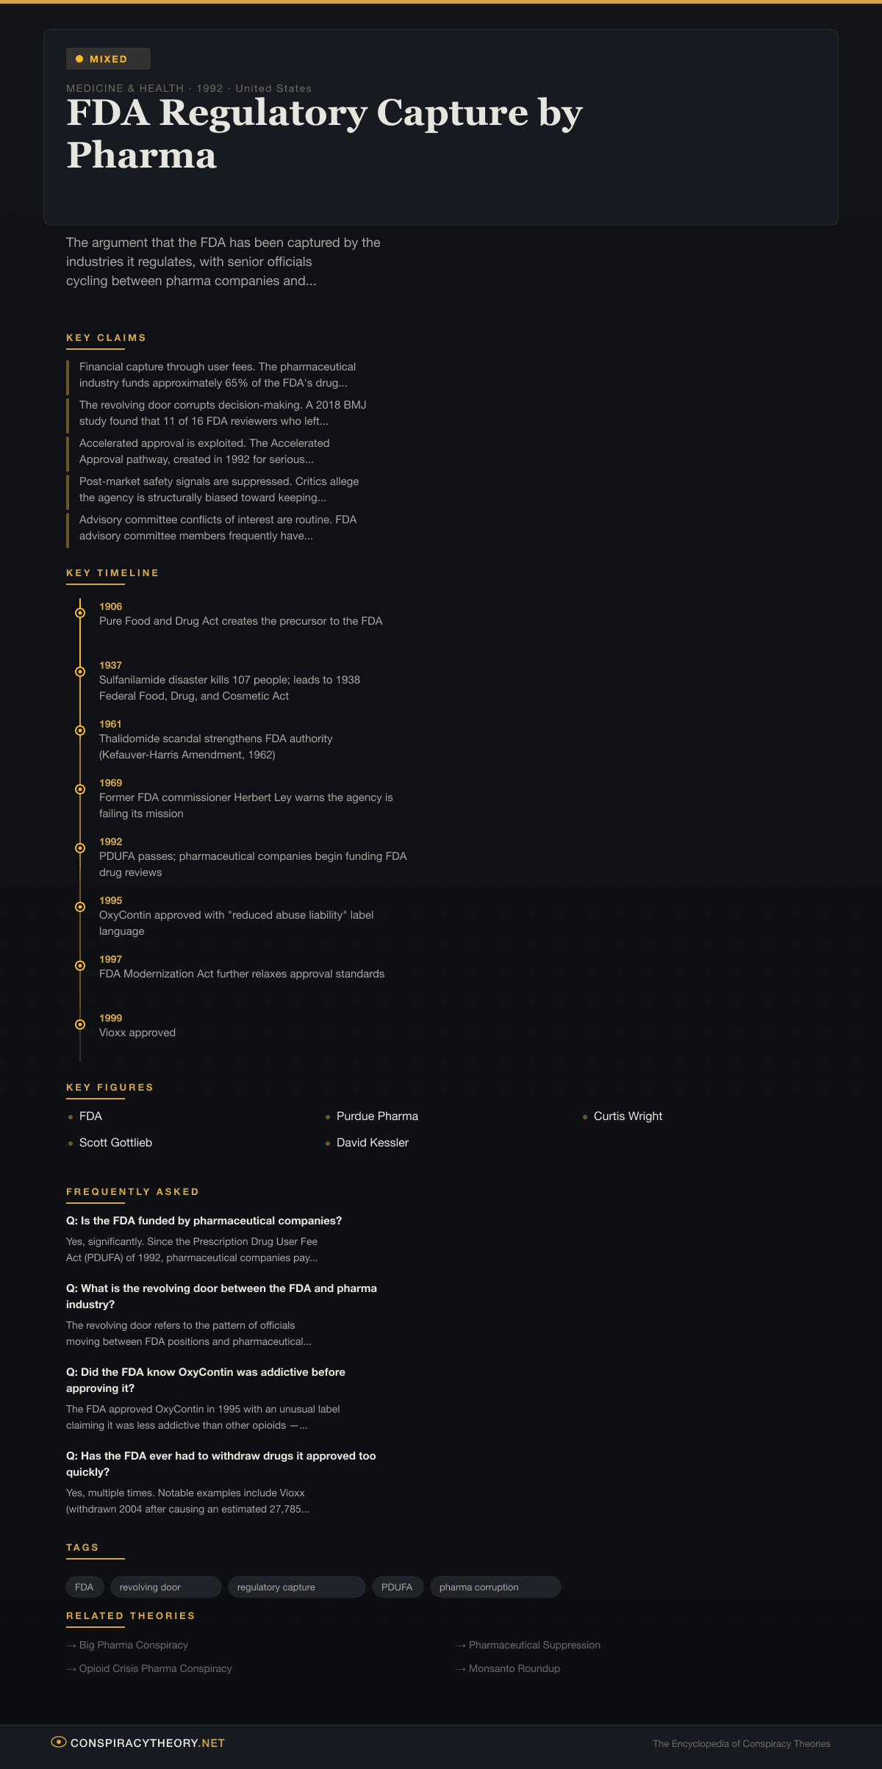Click the MIXED status badge
Viewport: 882px width, 1769px height.
coord(108,59)
